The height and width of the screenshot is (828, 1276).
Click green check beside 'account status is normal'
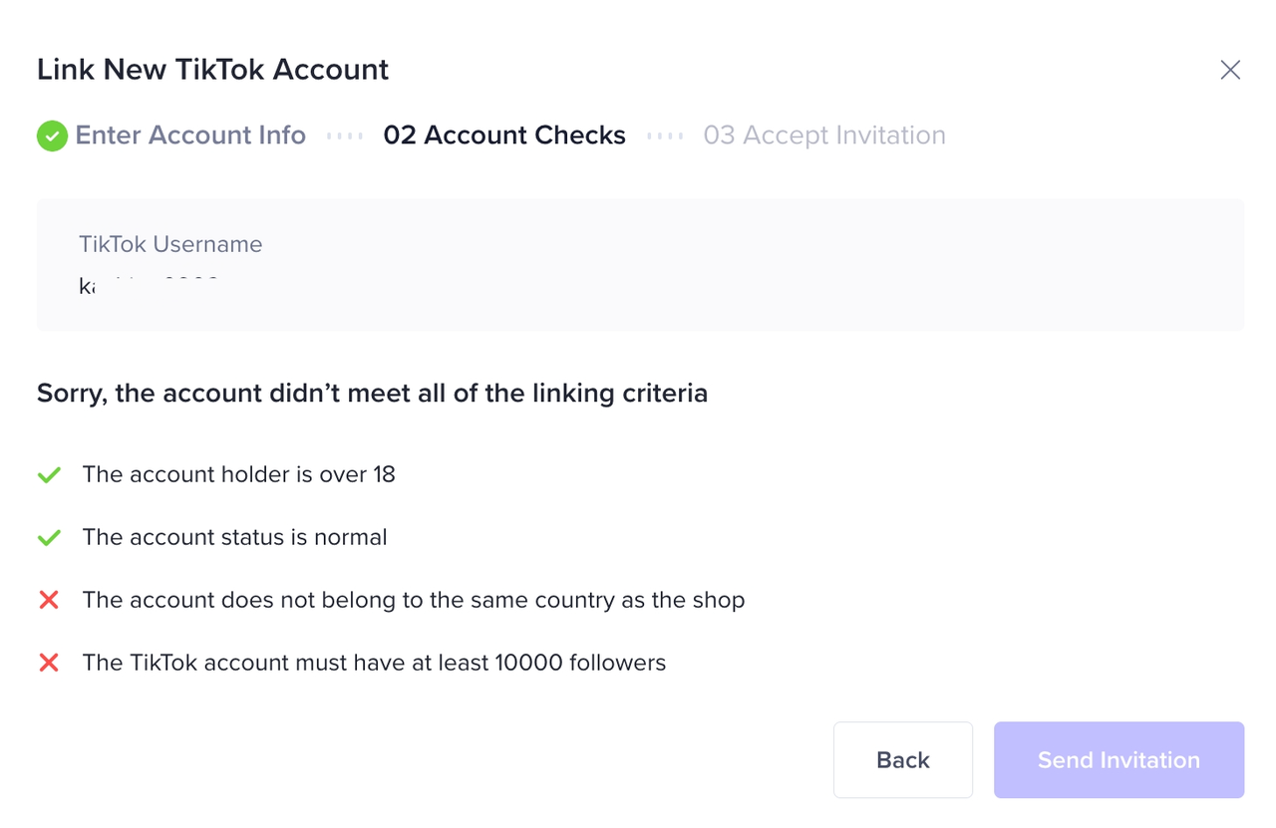tap(49, 538)
